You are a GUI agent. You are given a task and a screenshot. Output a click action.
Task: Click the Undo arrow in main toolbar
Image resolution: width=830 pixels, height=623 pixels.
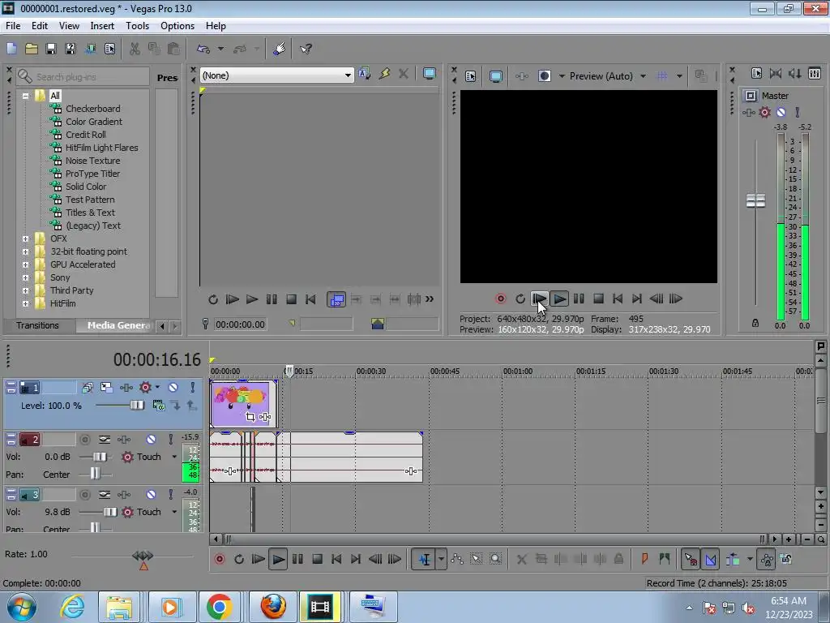pos(203,49)
